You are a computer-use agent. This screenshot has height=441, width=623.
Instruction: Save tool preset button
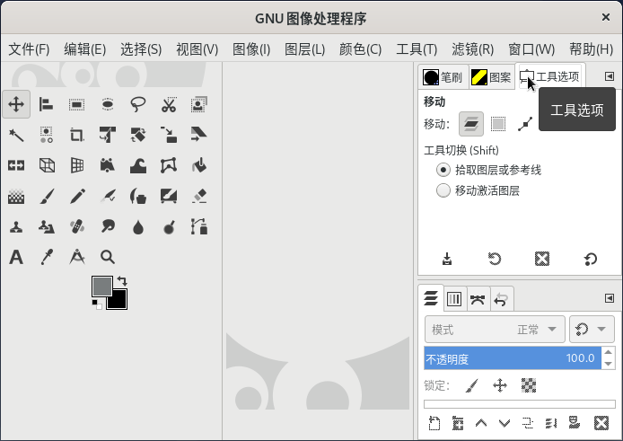(x=447, y=259)
